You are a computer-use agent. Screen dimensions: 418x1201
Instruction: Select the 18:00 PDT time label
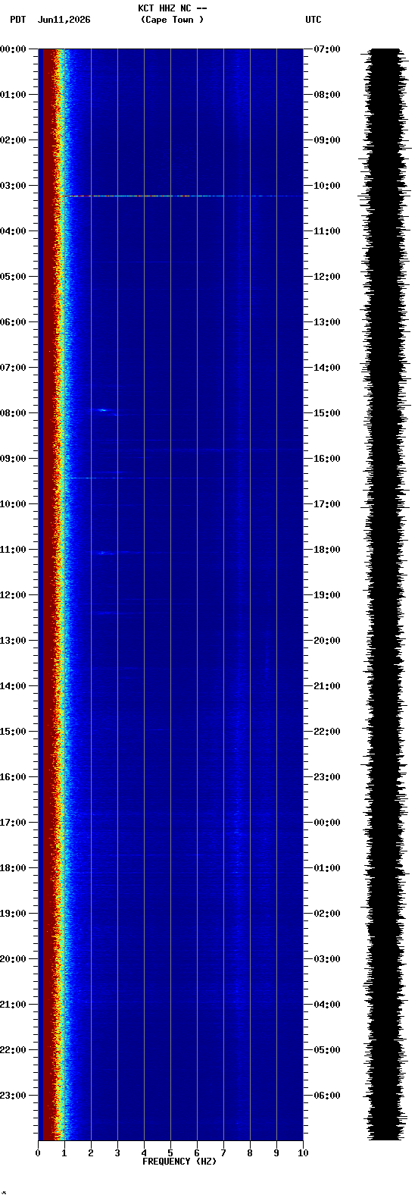13,868
